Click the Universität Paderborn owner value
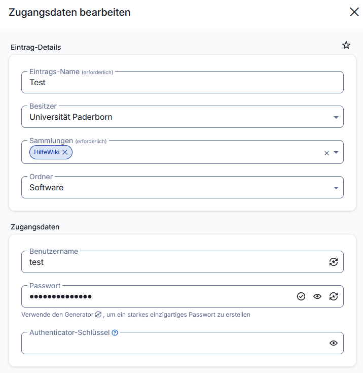This screenshot has width=363, height=373. (71, 117)
